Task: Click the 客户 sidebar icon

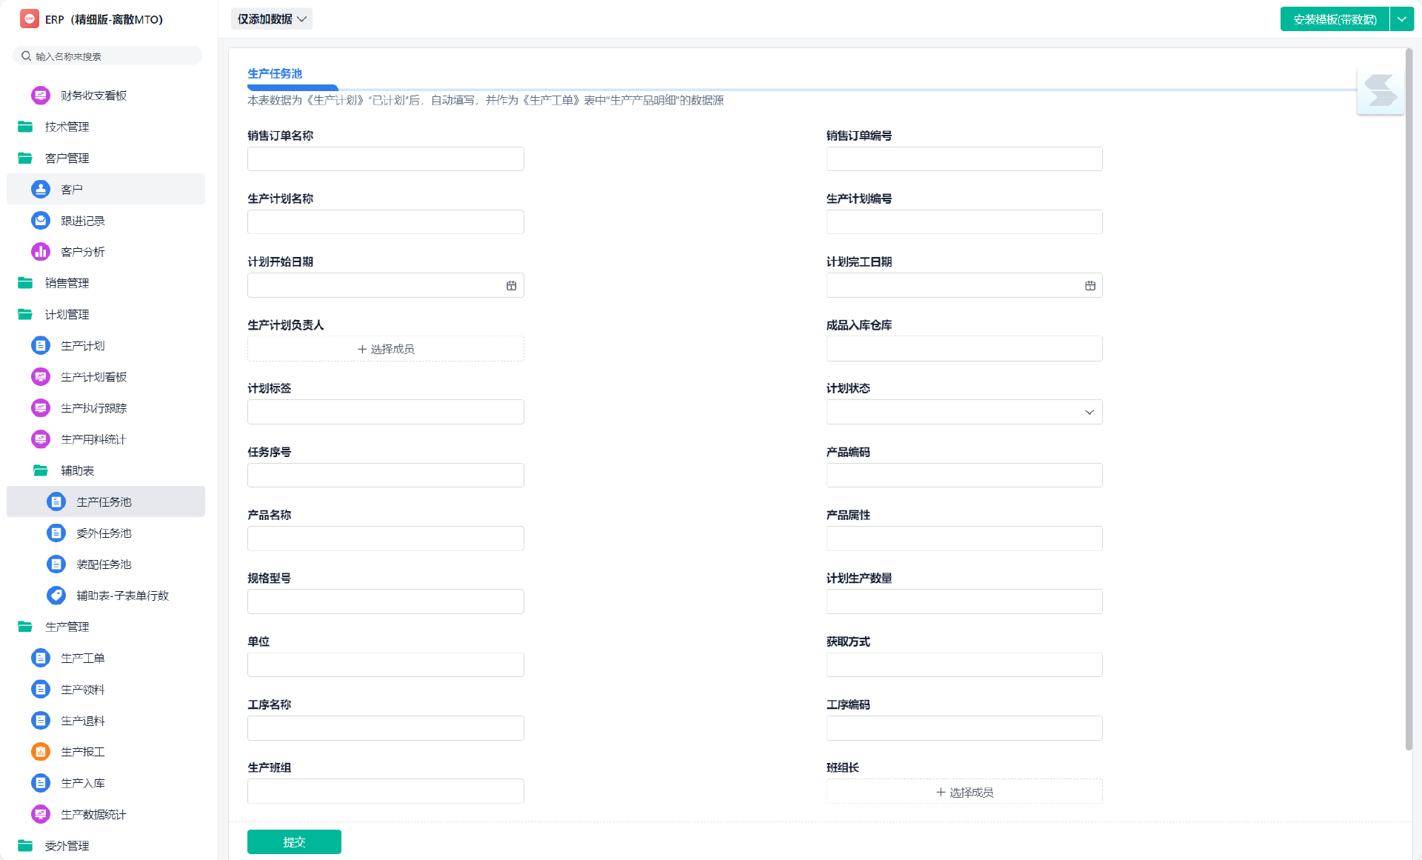Action: (41, 190)
